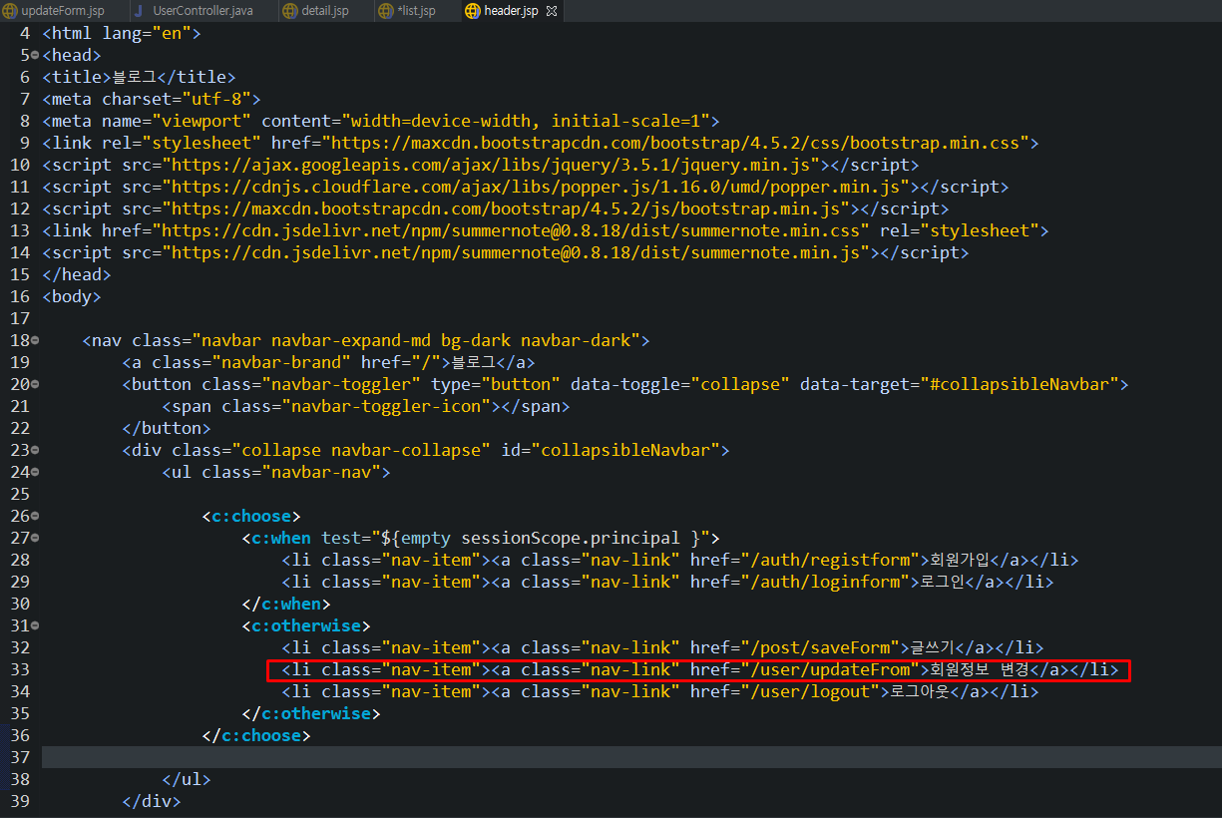Collapse the c:otherwise fold on line 31
This screenshot has height=818, width=1222.
pyautogui.click(x=35, y=626)
